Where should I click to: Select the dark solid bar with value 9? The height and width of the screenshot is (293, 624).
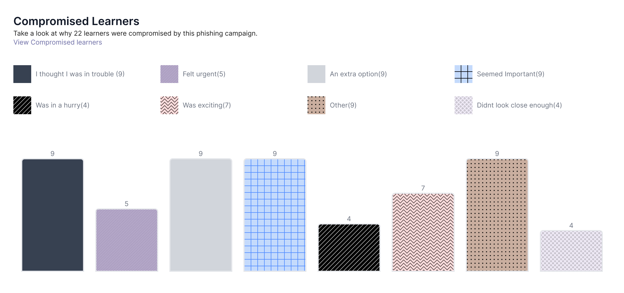53,215
